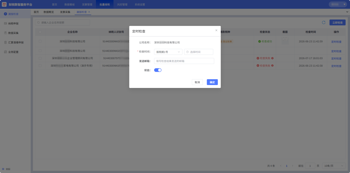Go to the previous page arrow
350x173 pixels.
[x=281, y=166]
